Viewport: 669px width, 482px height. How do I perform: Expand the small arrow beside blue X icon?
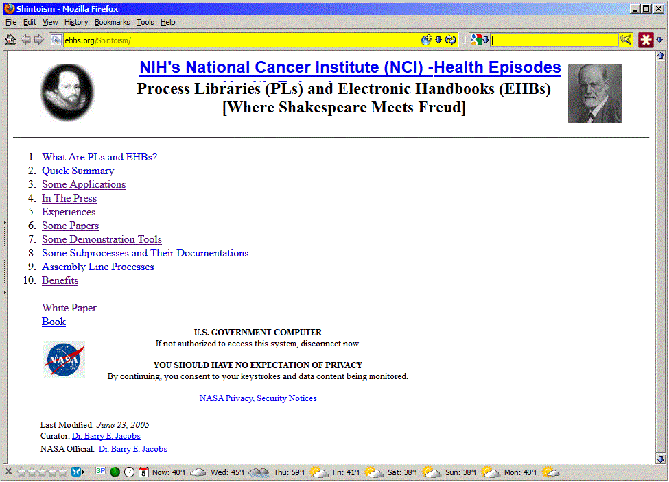click(x=83, y=472)
